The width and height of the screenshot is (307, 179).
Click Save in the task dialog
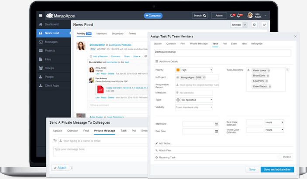252,169
